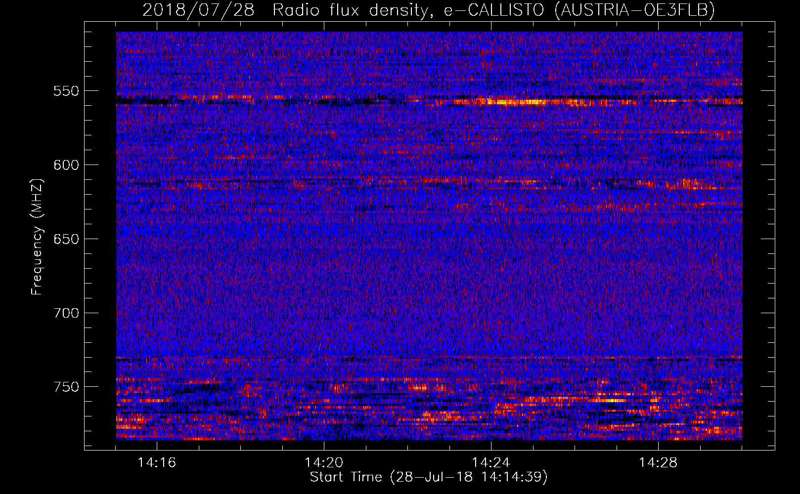The height and width of the screenshot is (494, 800).
Task: Click the 14:28 time tick label
Action: 658,463
